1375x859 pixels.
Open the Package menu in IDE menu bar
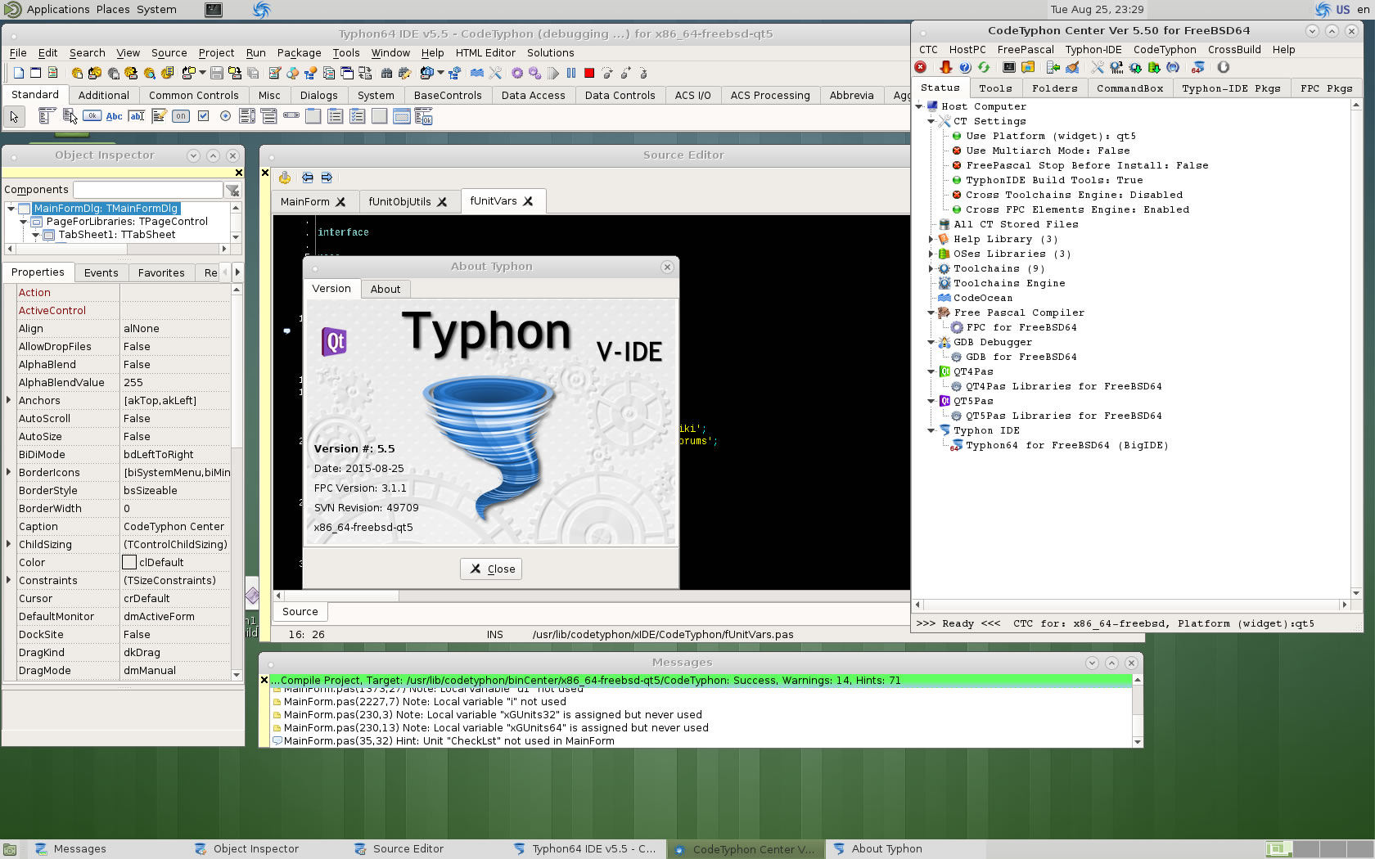click(x=299, y=52)
